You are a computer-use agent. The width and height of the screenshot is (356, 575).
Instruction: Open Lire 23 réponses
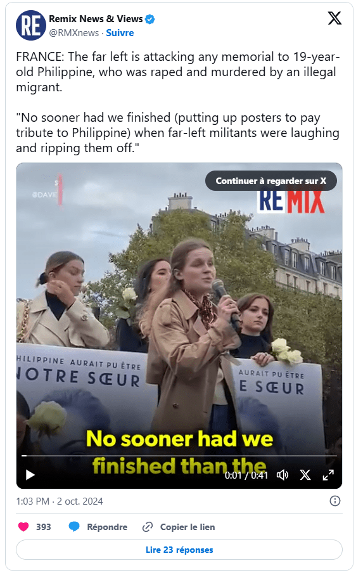pyautogui.click(x=179, y=550)
